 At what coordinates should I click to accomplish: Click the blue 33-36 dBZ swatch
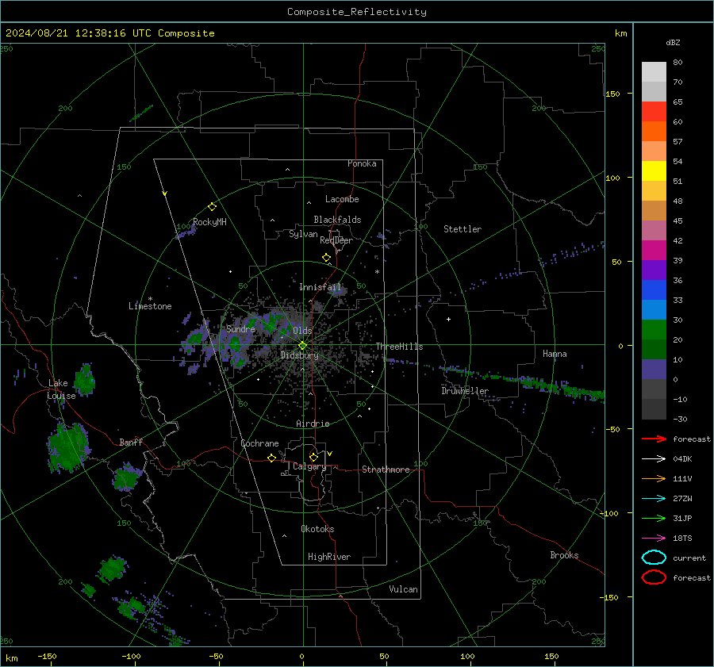[x=654, y=290]
